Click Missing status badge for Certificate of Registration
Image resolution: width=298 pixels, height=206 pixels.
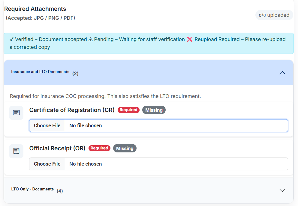click(x=154, y=110)
